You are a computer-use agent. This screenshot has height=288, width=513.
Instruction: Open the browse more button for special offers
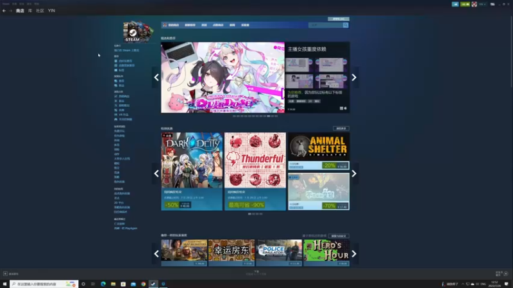pos(341,129)
